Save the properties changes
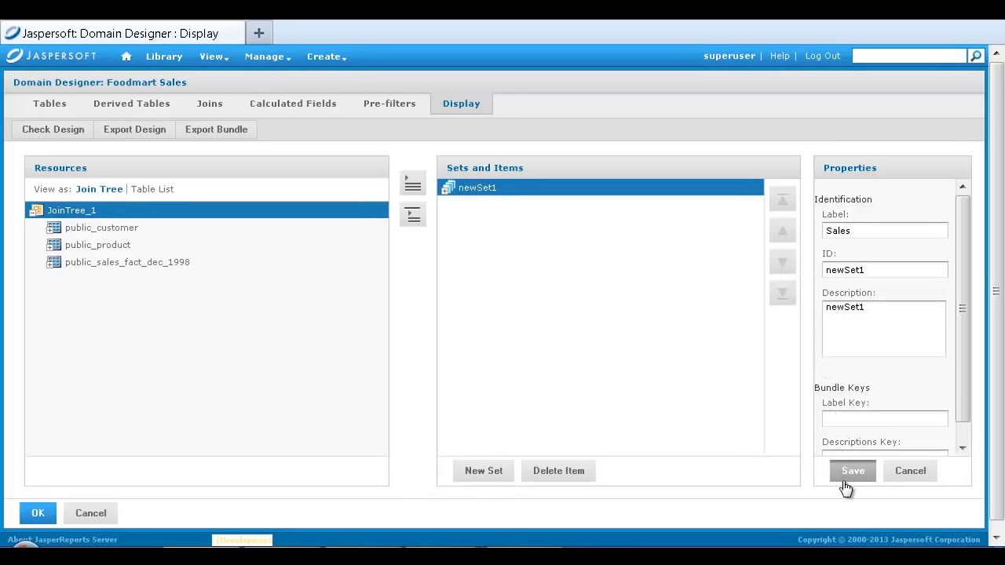Screen dimensions: 1005x565 853,471
